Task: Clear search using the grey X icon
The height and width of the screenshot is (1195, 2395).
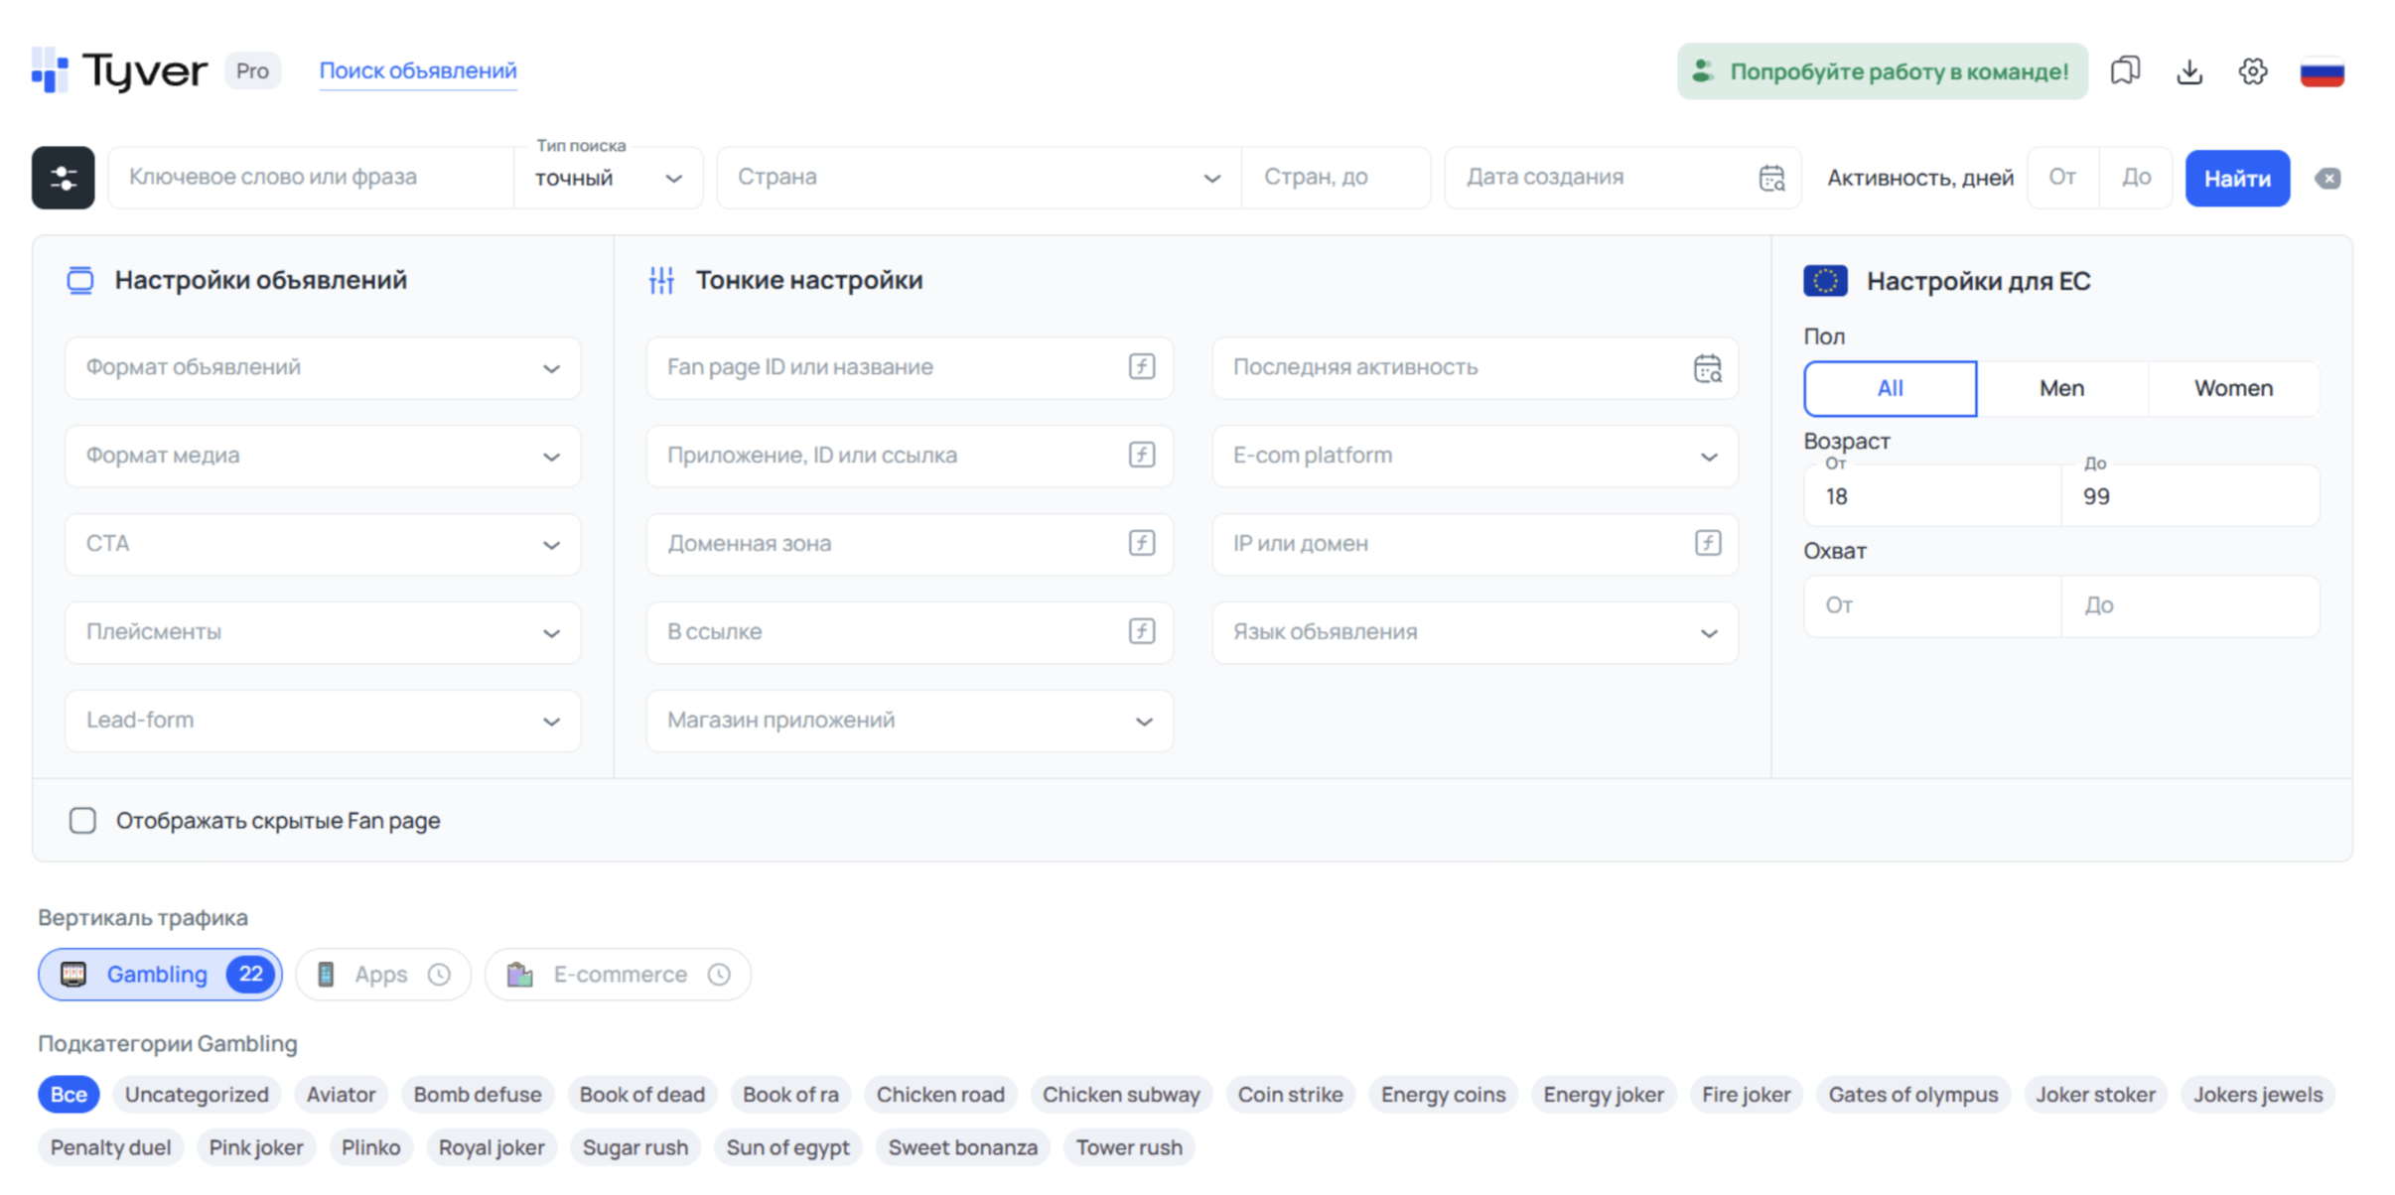Action: coord(2328,178)
